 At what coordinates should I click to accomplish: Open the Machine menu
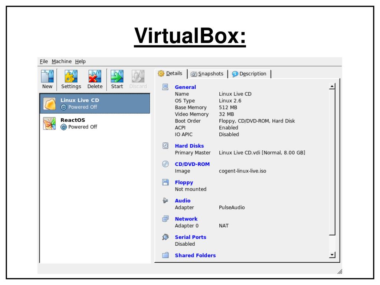pos(62,62)
